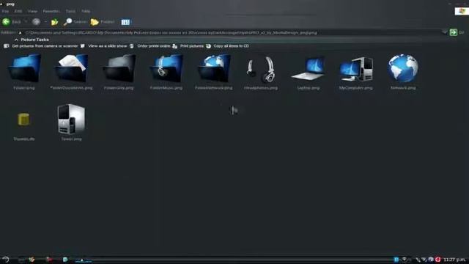
Task: Open the Views layout button
Action: (x=125, y=22)
